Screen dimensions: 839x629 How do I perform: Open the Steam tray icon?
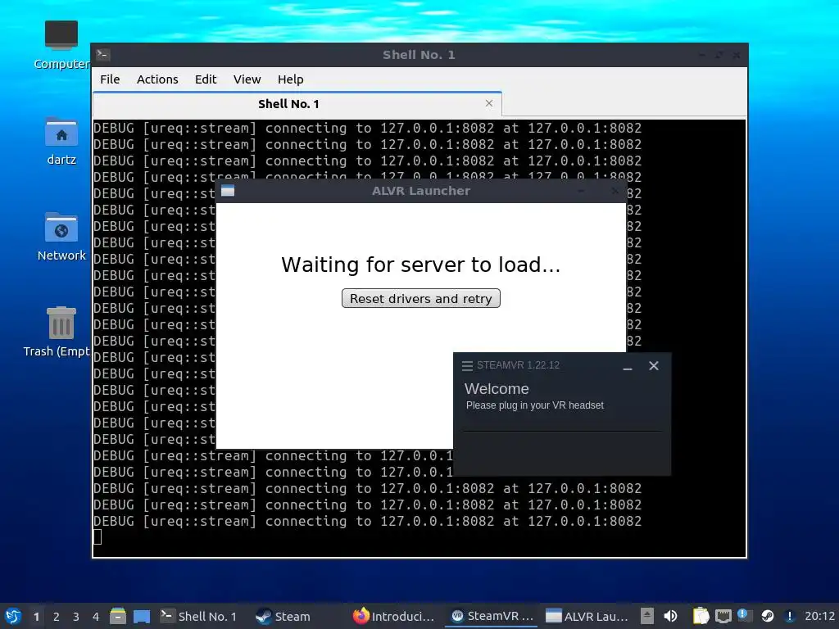767,616
